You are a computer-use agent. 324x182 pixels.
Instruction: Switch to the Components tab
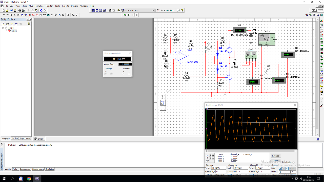click(25, 169)
